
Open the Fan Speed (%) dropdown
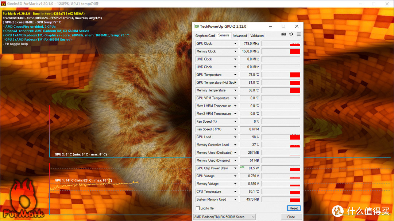point(235,121)
